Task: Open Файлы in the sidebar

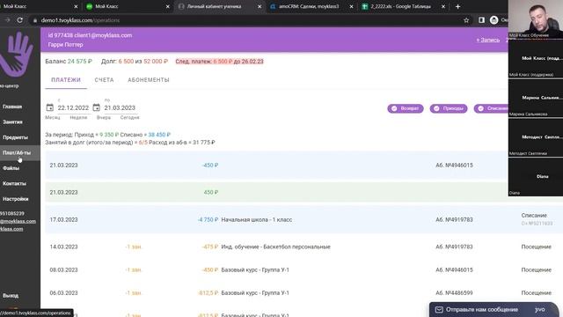Action: point(11,168)
